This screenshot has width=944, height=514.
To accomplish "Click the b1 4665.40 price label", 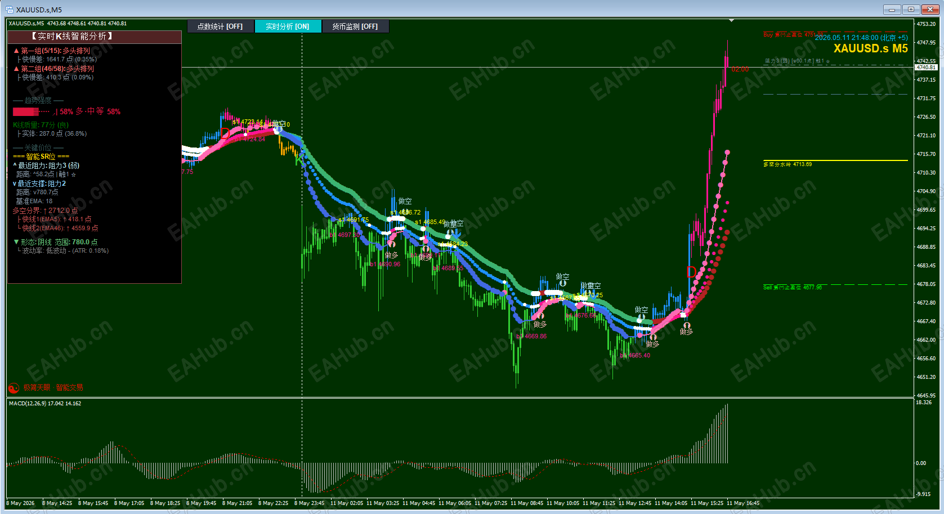I will pos(635,355).
